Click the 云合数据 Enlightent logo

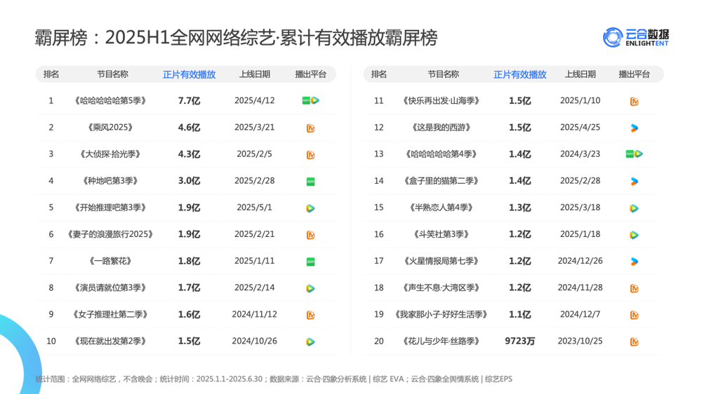635,37
